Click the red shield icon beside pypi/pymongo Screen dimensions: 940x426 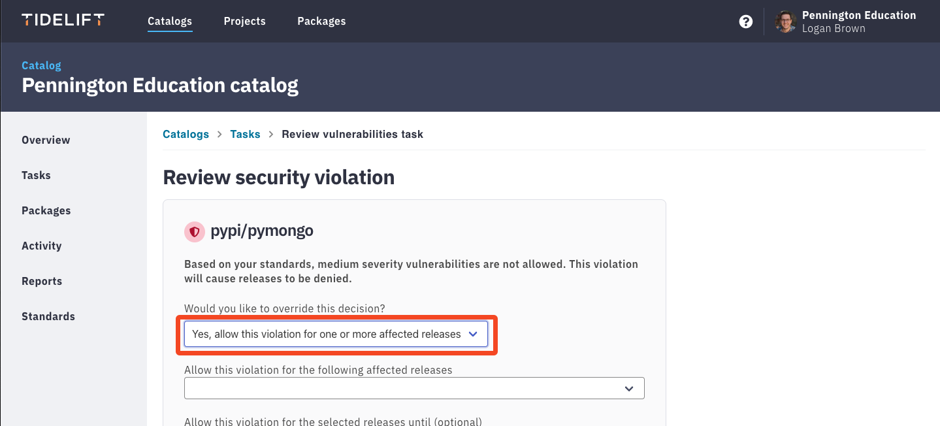pos(195,231)
